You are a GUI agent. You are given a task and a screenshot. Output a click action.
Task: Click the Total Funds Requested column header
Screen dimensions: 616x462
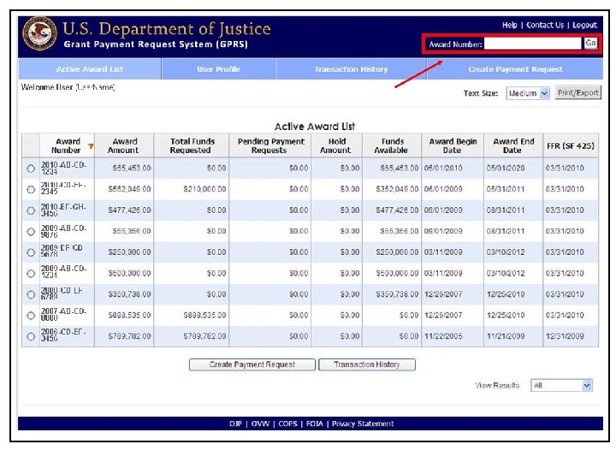tap(192, 145)
